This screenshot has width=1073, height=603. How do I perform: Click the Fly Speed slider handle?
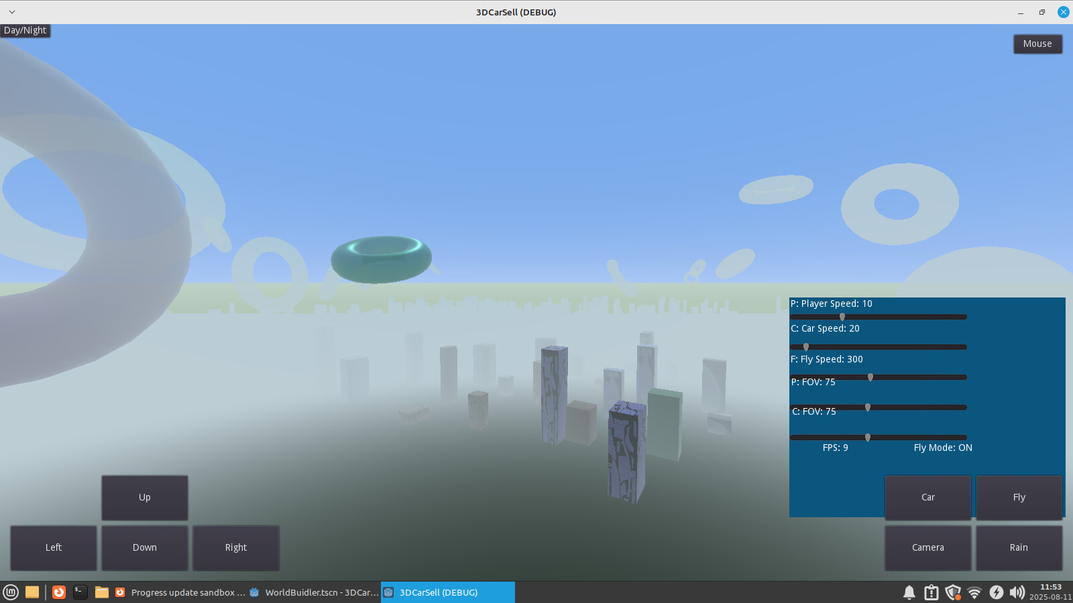tap(870, 377)
